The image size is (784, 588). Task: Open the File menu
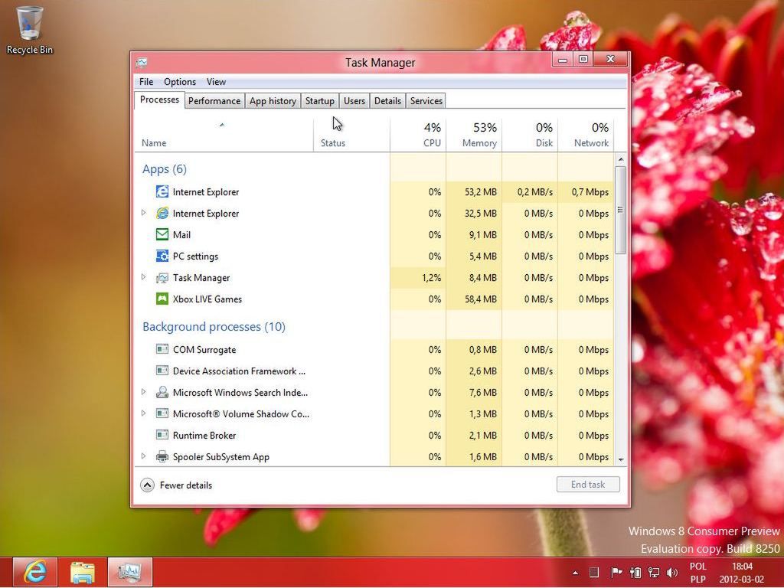[x=146, y=81]
